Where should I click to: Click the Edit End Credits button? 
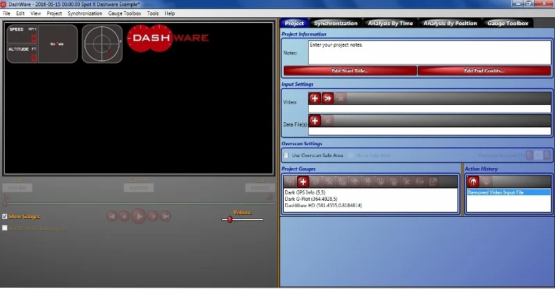(x=484, y=71)
